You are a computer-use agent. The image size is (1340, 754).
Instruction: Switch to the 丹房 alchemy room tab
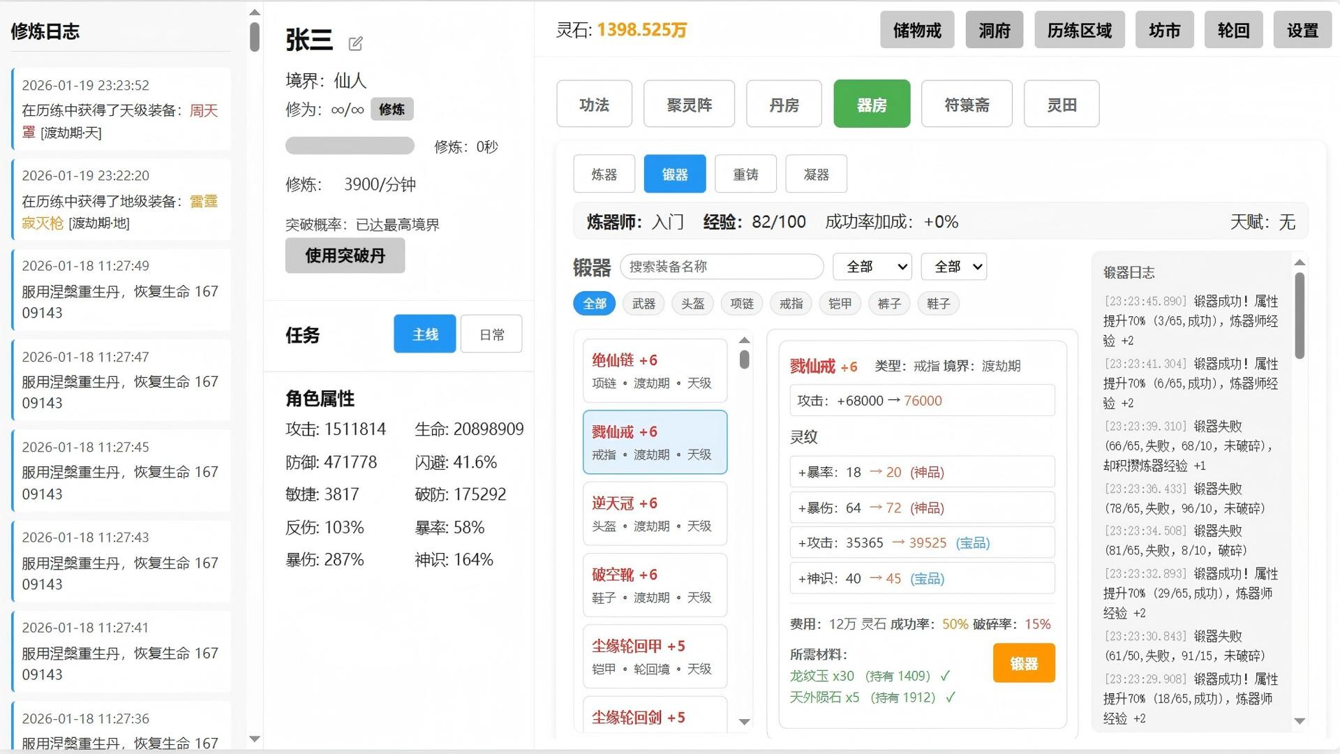tap(784, 103)
